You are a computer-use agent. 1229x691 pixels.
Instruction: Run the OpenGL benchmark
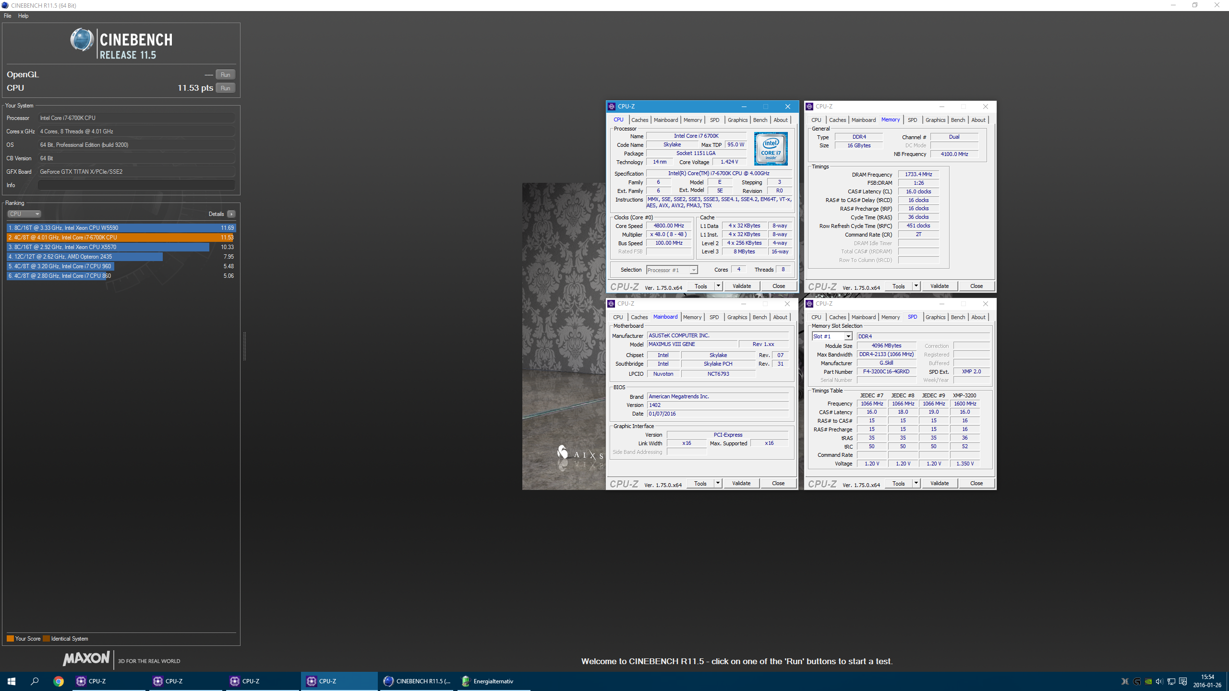pos(225,74)
